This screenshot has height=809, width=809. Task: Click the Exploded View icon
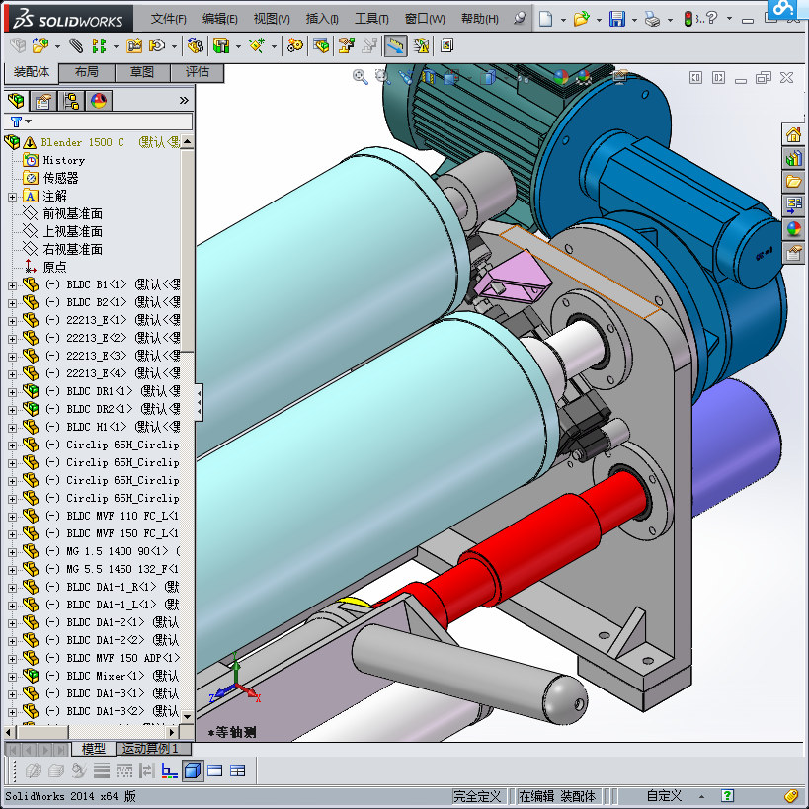pos(346,45)
